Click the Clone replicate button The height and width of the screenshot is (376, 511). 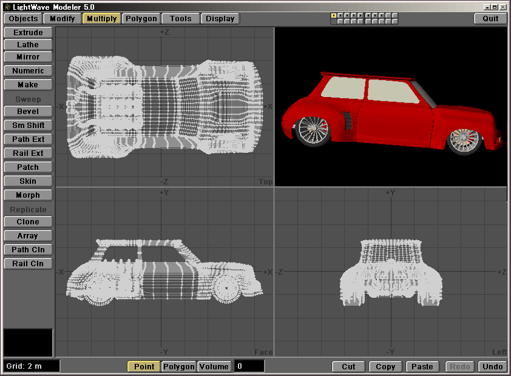click(28, 222)
